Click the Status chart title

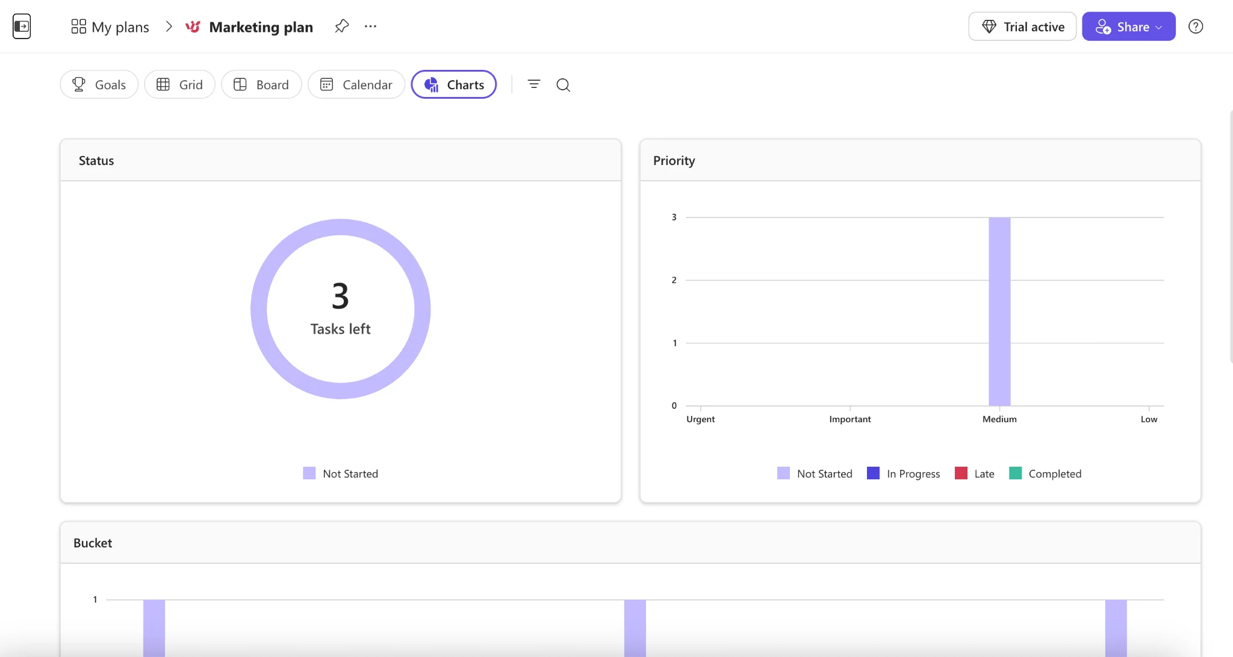(96, 161)
